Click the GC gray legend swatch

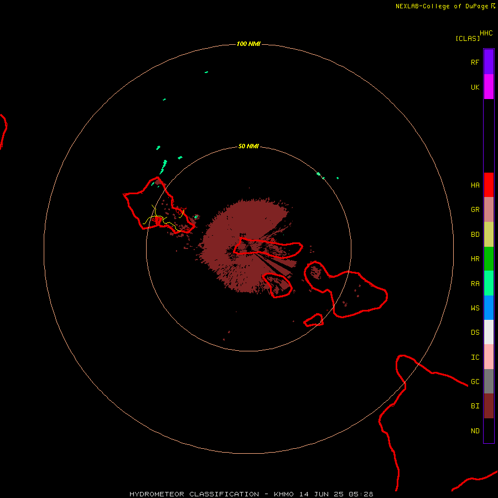point(489,381)
